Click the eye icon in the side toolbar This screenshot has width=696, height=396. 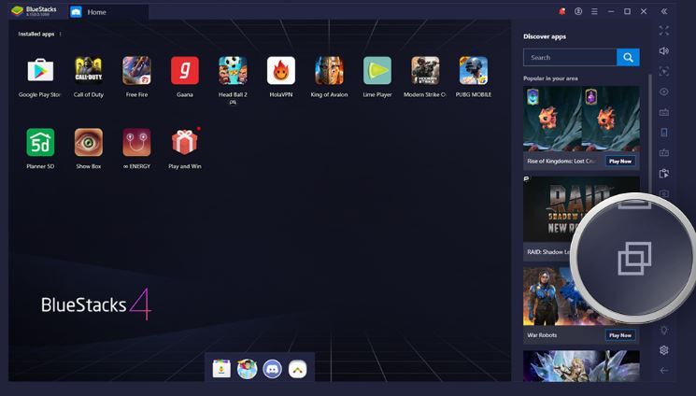point(664,92)
